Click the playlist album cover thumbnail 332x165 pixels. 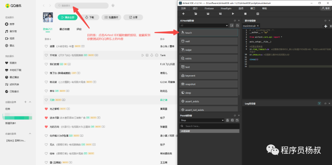[x=48, y=17]
